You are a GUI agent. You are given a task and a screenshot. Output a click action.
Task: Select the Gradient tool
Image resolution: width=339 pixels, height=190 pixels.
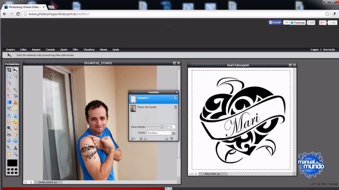(x=9, y=102)
